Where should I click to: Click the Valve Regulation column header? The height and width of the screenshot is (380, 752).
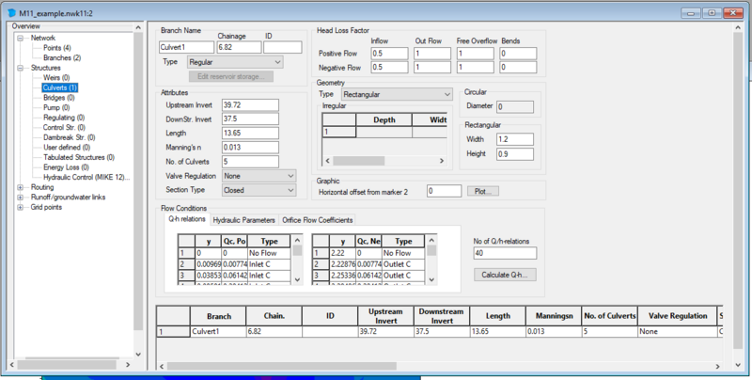pos(677,316)
